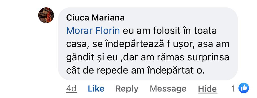This screenshot has width=257, height=98.
Task: Click the word 'surprinsa' in the comment
Action: [x=208, y=58]
